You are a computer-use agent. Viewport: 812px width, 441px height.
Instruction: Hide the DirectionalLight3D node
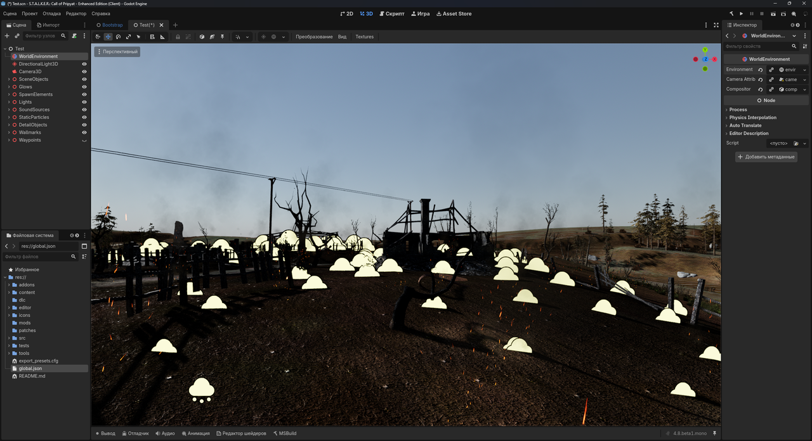84,64
